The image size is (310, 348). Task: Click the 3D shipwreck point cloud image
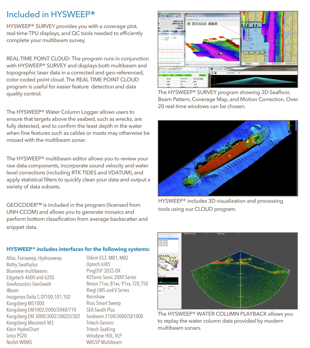[x=228, y=158]
